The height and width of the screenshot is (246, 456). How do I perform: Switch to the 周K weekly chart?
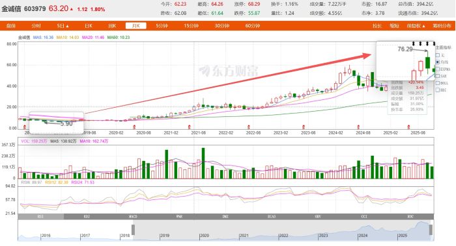click(112, 26)
